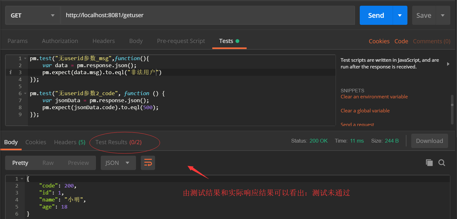Click the wrap text icon beside JSON dropdown
Screen dimensions: 457x219
[x=148, y=163]
